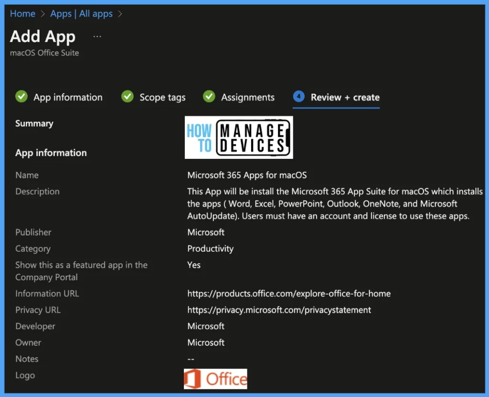
Task: Click the Office logo thumbnail
Action: pos(215,379)
